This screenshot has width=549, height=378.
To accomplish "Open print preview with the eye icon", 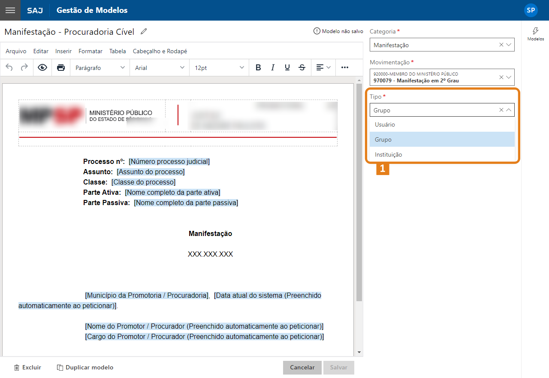I will click(x=42, y=67).
